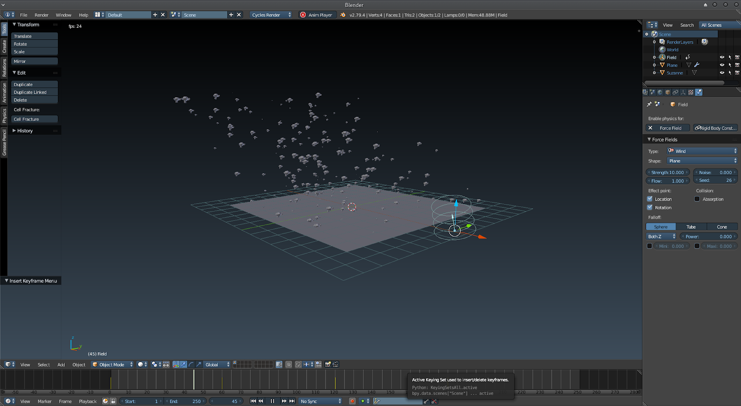The width and height of the screenshot is (741, 406).
Task: Open the Scene properties tab icon
Action: click(x=652, y=92)
